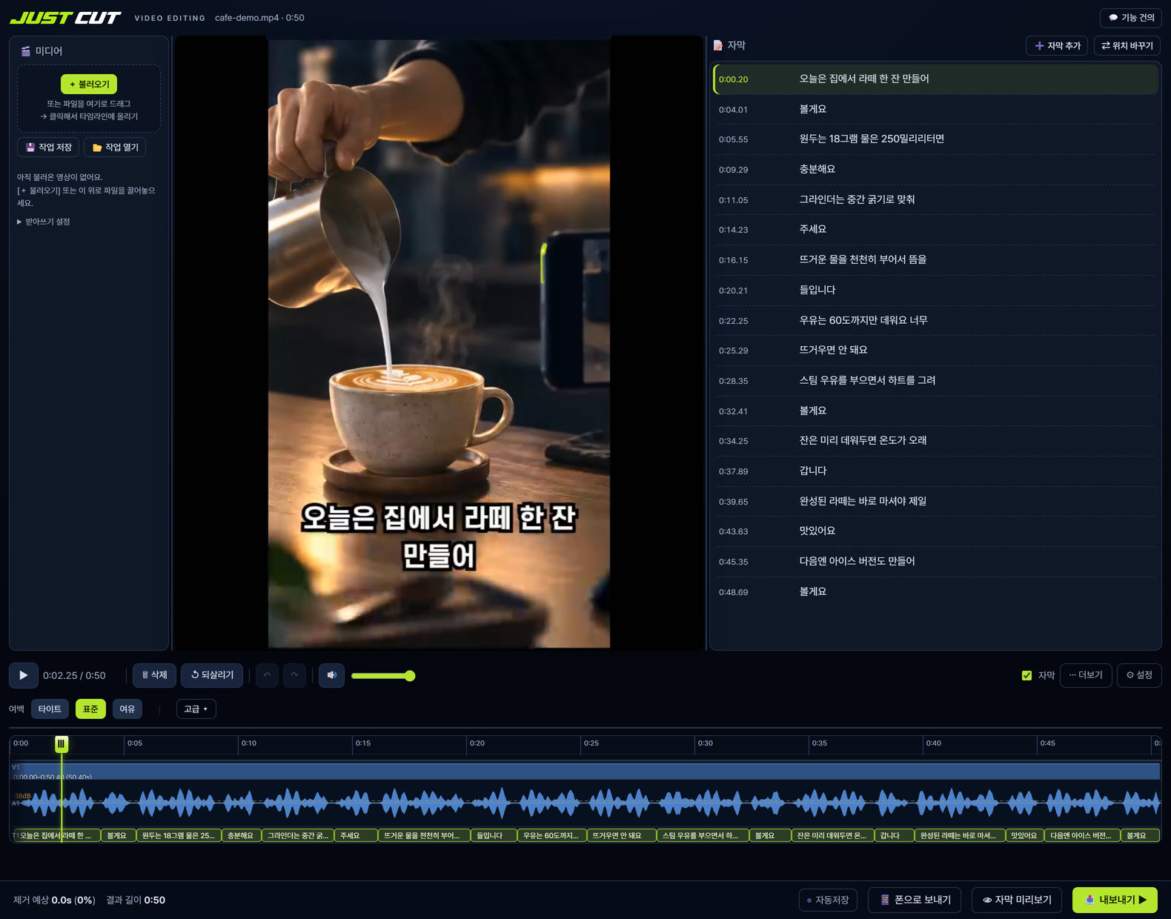
Task: Click 위치 바꾸기 swap button
Action: coord(1127,46)
